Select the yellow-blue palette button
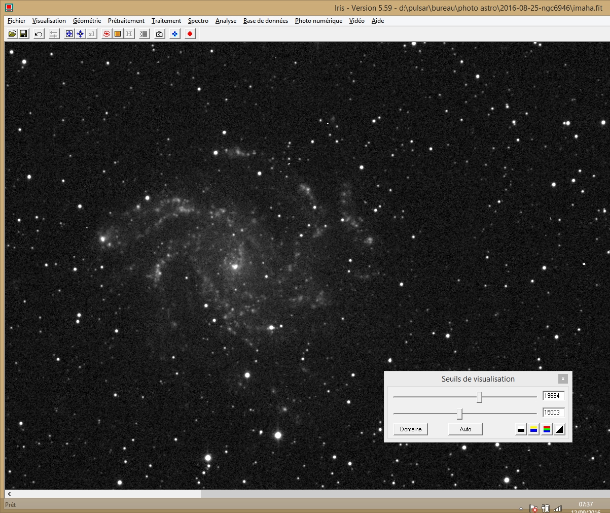This screenshot has width=610, height=513. point(533,429)
